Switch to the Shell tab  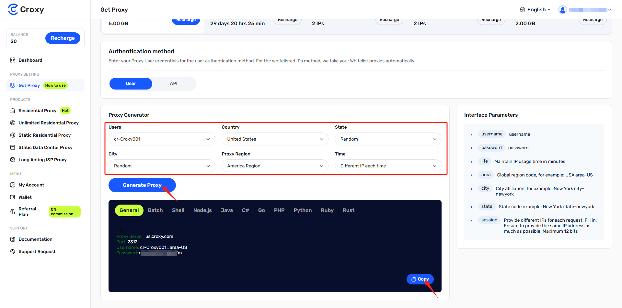[178, 210]
